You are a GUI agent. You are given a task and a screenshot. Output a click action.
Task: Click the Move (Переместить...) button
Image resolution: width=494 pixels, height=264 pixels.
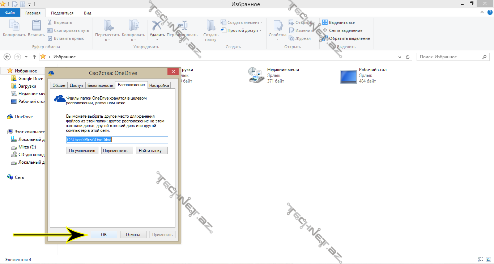[x=117, y=151]
